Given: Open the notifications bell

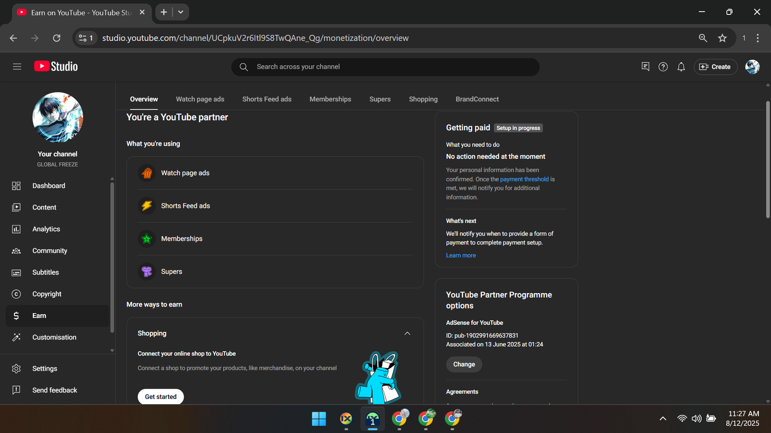Looking at the screenshot, I should coord(681,67).
